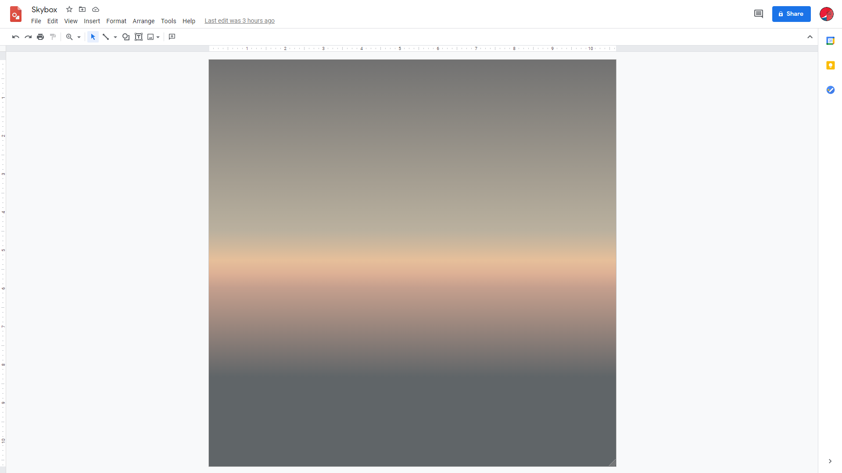Open the Arrange menu

click(x=143, y=21)
